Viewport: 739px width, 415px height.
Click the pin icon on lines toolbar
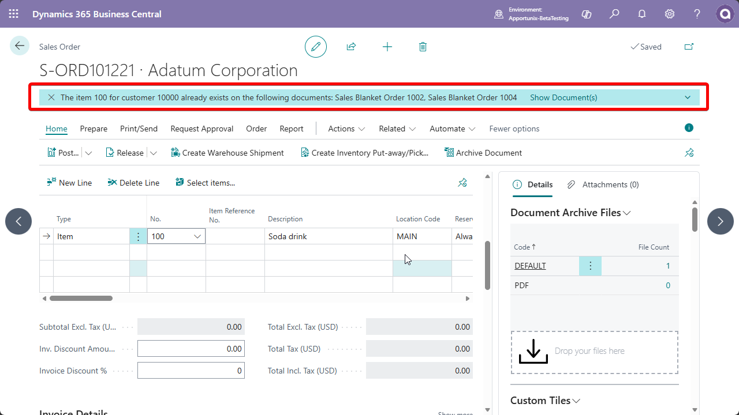point(462,183)
